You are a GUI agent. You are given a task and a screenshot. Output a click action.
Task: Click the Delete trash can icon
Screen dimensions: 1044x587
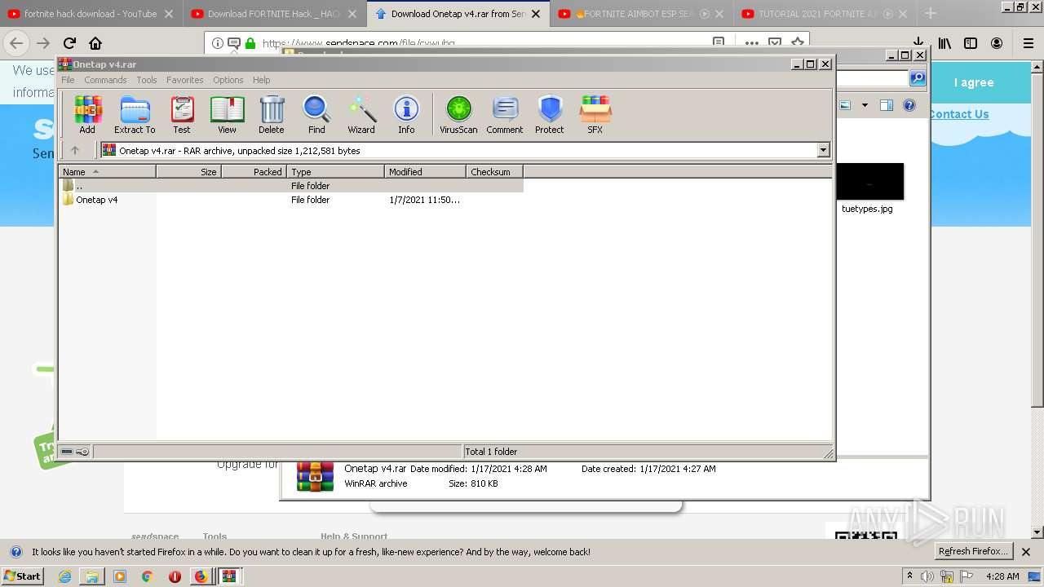(x=272, y=114)
